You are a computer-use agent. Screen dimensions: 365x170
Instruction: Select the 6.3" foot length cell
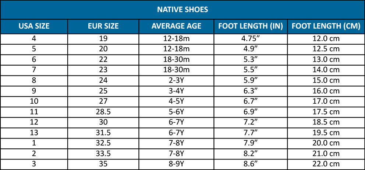click(251, 91)
